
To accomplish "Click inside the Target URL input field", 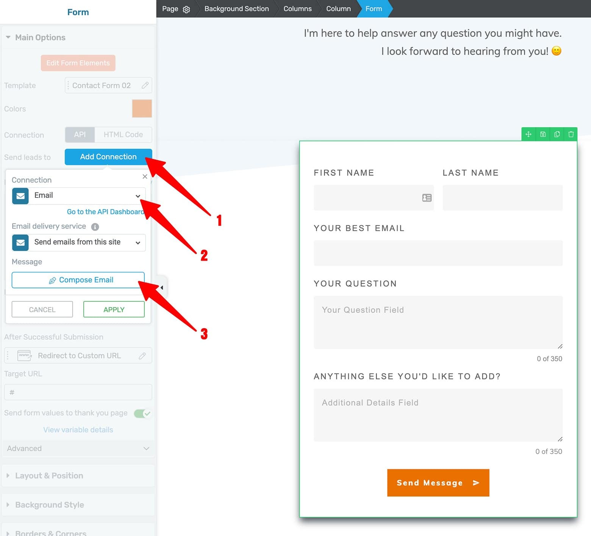I will point(78,392).
